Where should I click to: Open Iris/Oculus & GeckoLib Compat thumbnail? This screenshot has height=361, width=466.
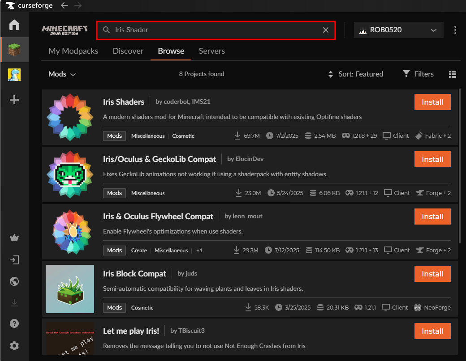[70, 174]
